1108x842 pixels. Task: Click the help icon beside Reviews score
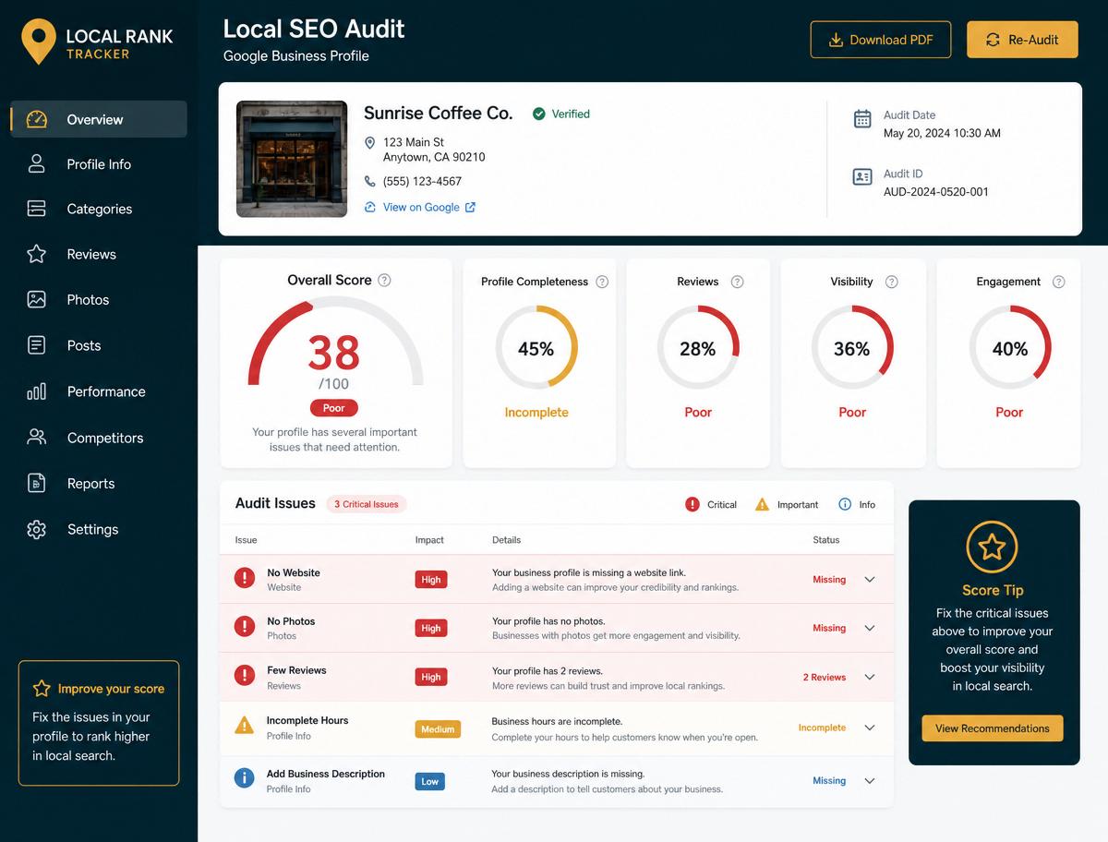point(737,282)
